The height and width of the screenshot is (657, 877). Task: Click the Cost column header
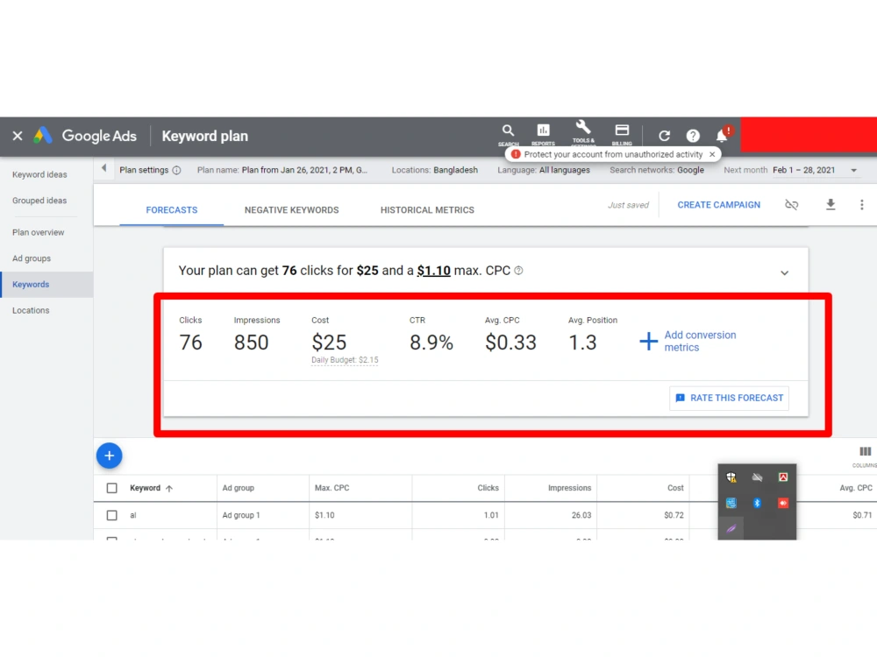click(675, 488)
